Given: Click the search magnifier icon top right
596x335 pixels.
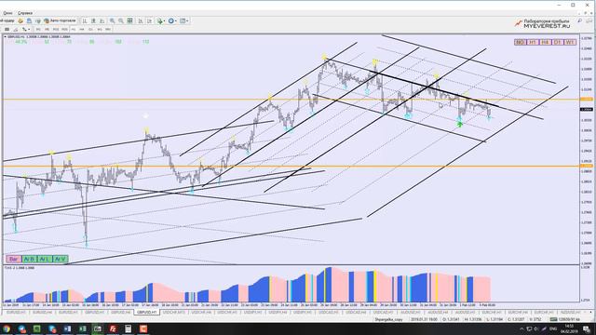Looking at the screenshot, I should [x=579, y=20].
